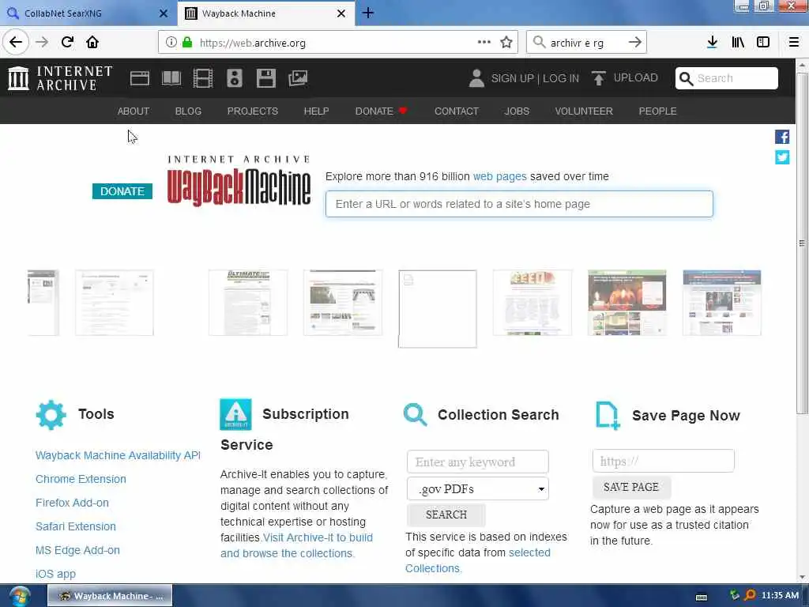
Task: Bookmark this page with star icon
Action: pyautogui.click(x=506, y=43)
